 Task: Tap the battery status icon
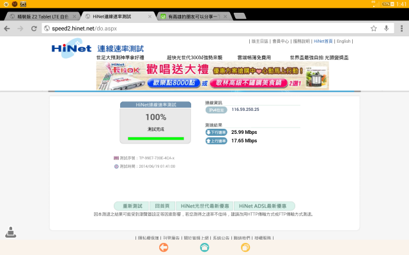388,4
